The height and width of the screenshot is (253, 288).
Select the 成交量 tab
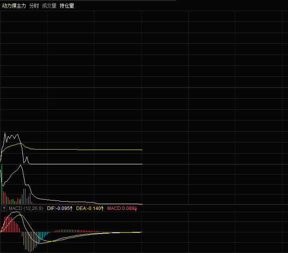coord(49,6)
